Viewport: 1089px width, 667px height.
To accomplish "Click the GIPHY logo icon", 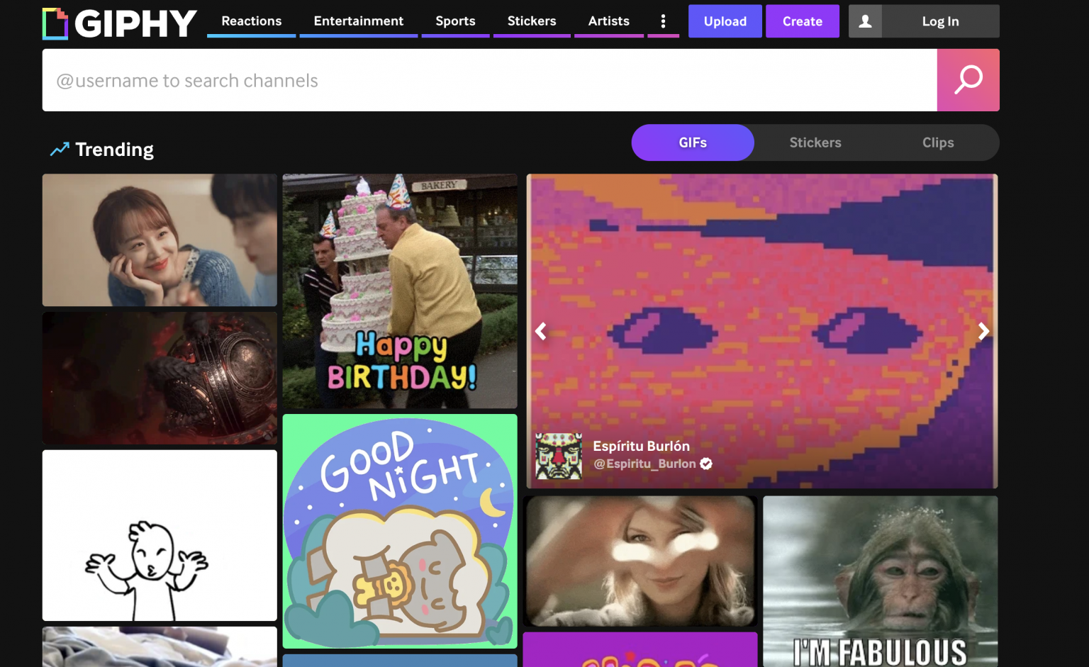I will [x=55, y=23].
